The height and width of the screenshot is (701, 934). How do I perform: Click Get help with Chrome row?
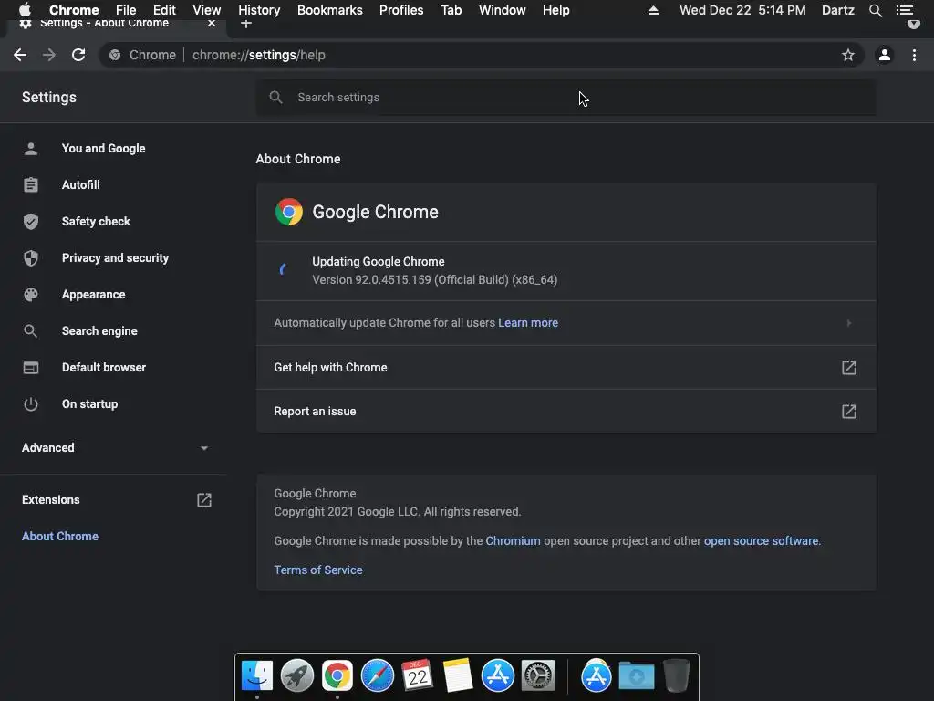566,367
